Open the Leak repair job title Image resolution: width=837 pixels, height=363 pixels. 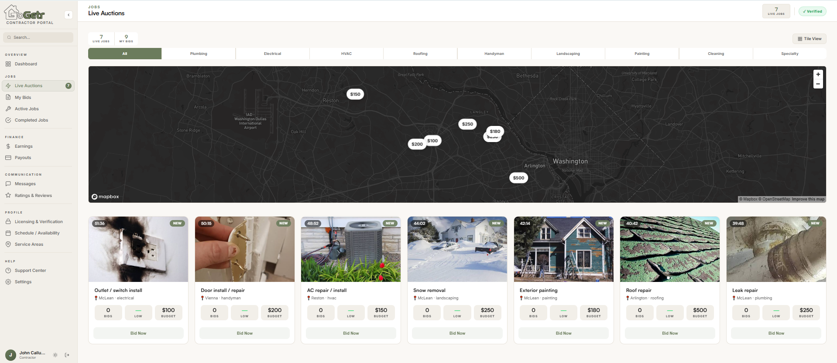[745, 291]
